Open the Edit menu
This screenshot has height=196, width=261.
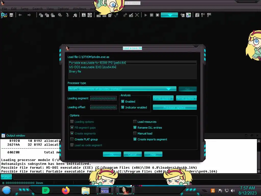(x=14, y=9)
